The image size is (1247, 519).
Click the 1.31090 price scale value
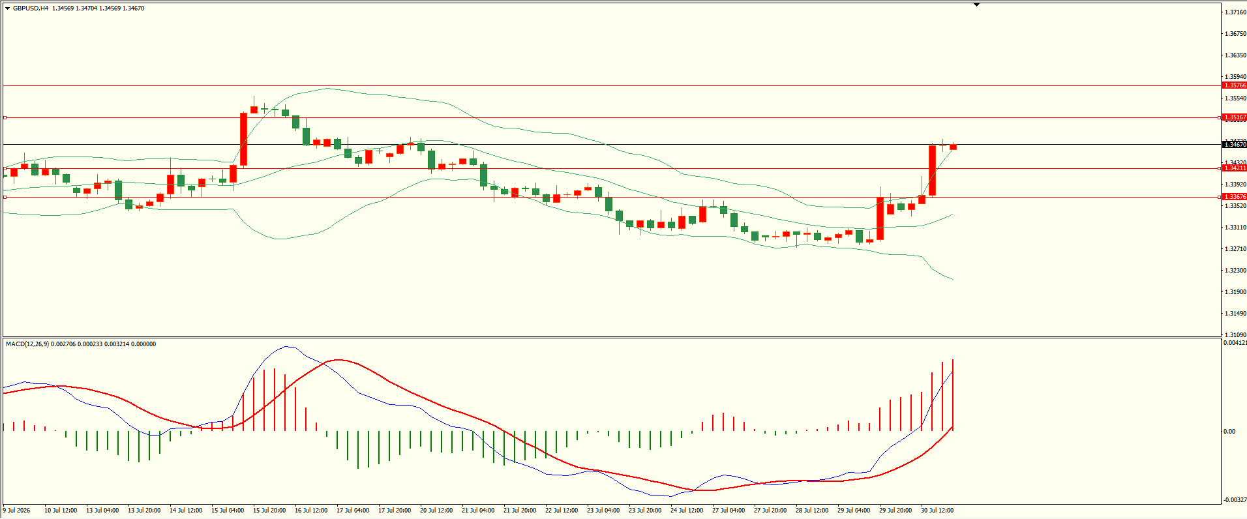tap(1235, 335)
